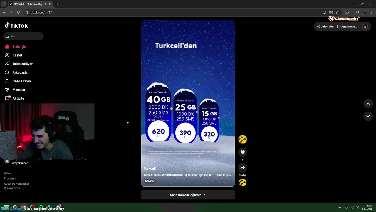
Task: Click the translate page icon
Action: pyautogui.click(x=331, y=12)
